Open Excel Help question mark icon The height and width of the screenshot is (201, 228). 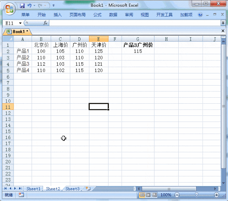tap(200, 15)
